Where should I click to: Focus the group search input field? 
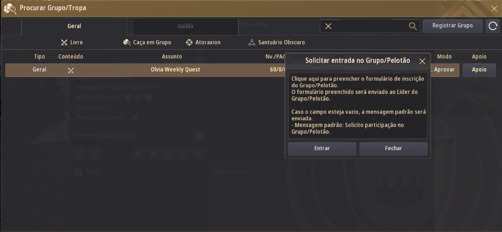point(369,26)
